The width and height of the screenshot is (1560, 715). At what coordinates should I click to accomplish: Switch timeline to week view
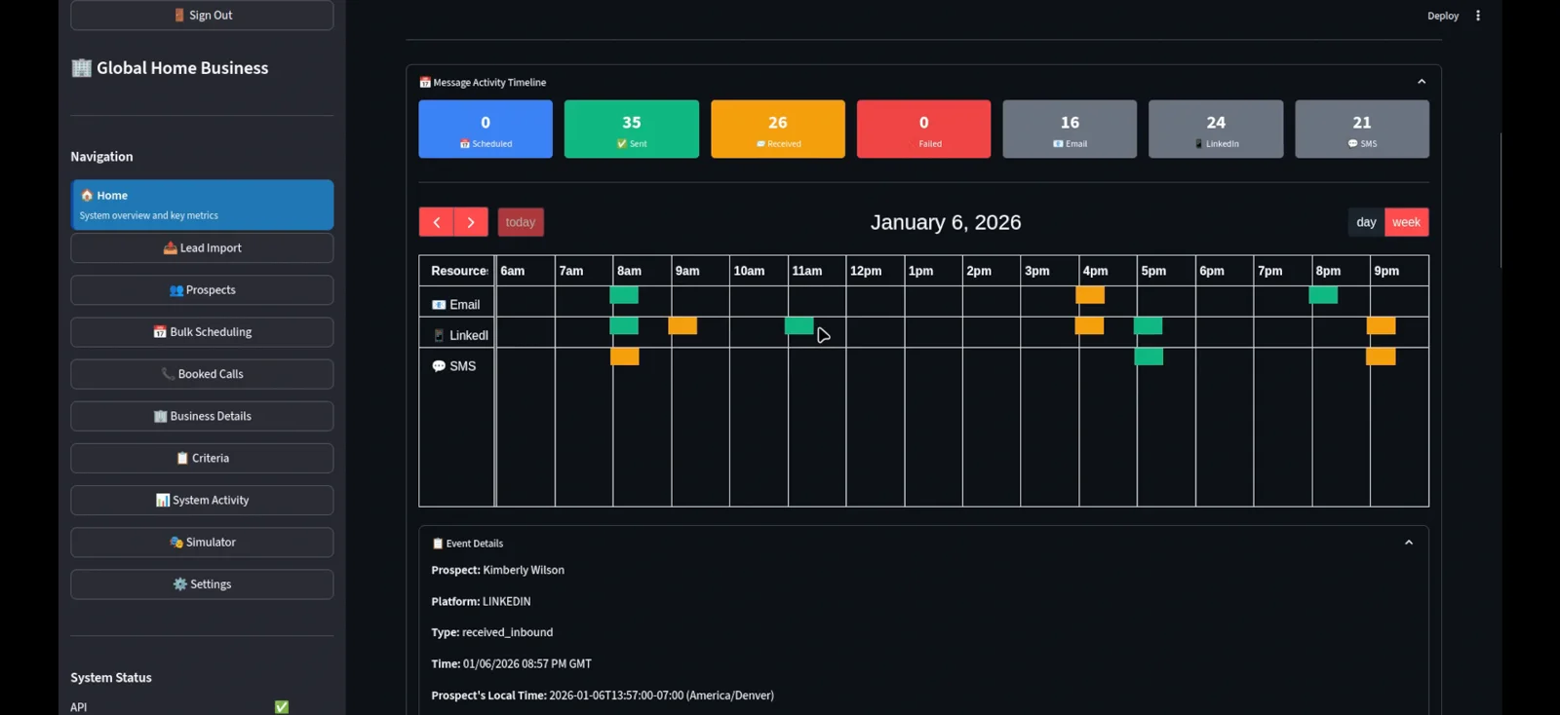click(x=1406, y=222)
